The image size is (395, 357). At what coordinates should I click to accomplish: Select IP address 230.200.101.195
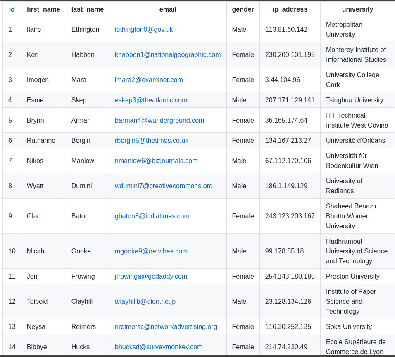290,54
